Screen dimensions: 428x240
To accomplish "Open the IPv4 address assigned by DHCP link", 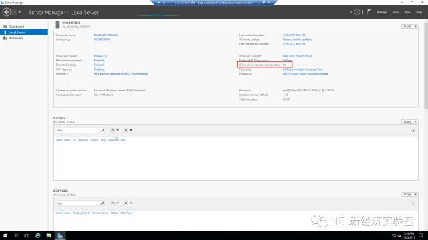I will (121, 74).
